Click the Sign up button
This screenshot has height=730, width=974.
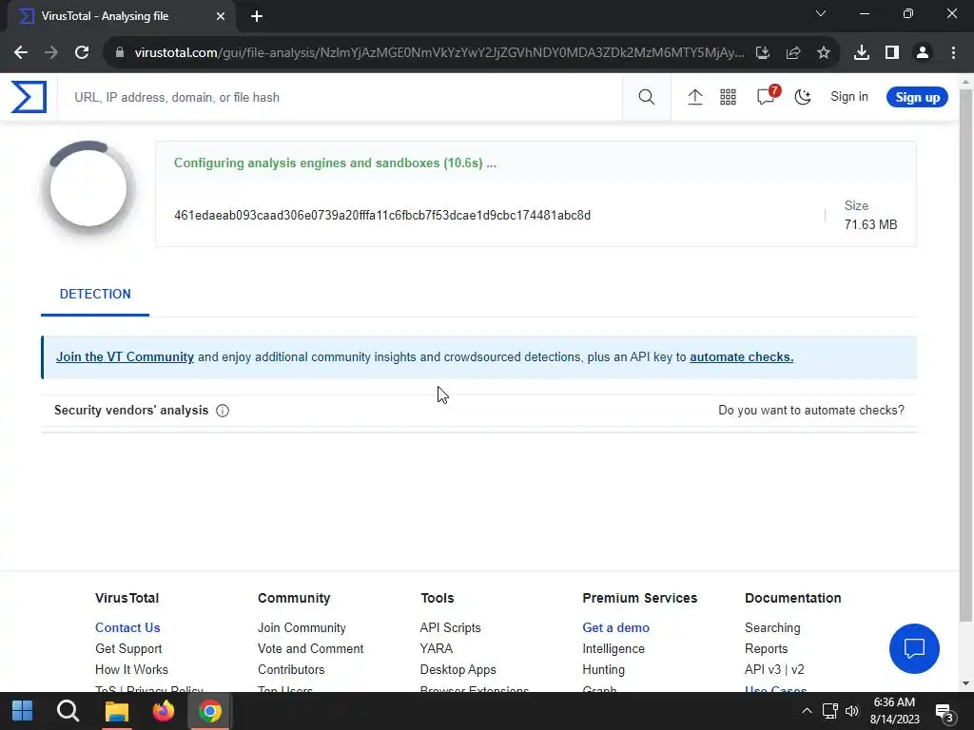pos(917,97)
